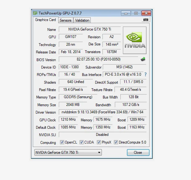This screenshot has width=191, height=180.
Task: Minimize the GPU-Z window
Action: 126,13
